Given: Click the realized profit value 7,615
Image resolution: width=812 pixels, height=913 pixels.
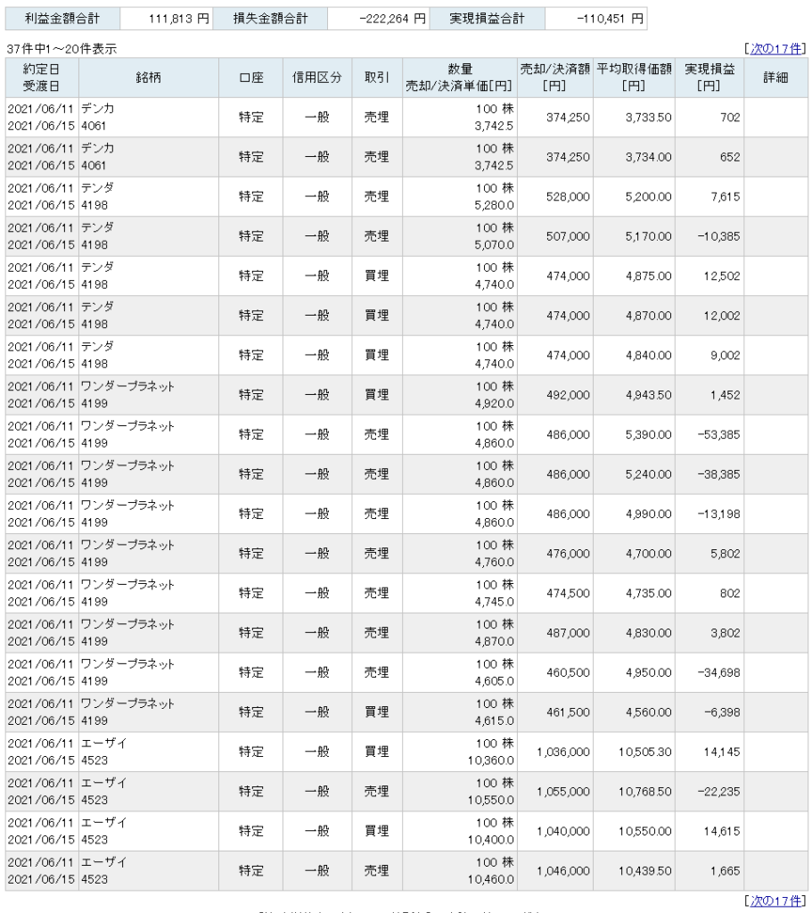Looking at the screenshot, I should tap(726, 196).
